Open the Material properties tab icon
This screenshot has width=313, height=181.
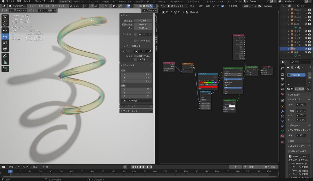[x=282, y=136]
